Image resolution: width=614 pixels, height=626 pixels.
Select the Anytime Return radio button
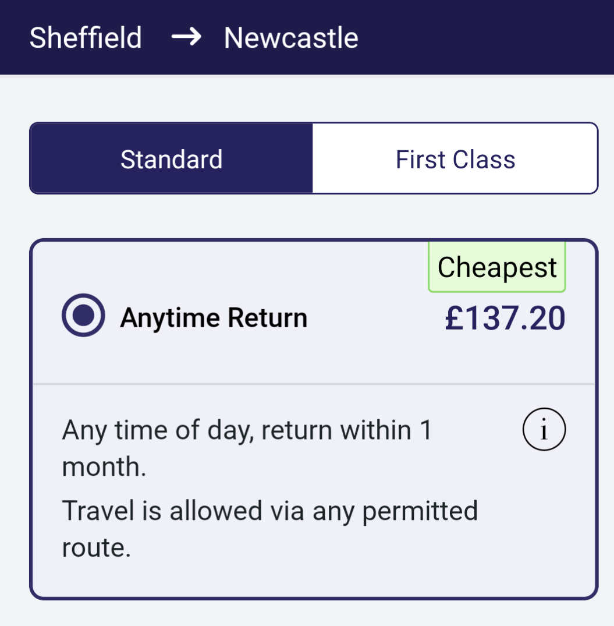84,315
